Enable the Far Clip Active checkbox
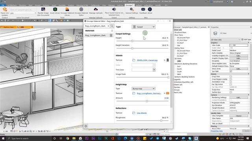Viewport: 252px width, 141px height. point(231,85)
